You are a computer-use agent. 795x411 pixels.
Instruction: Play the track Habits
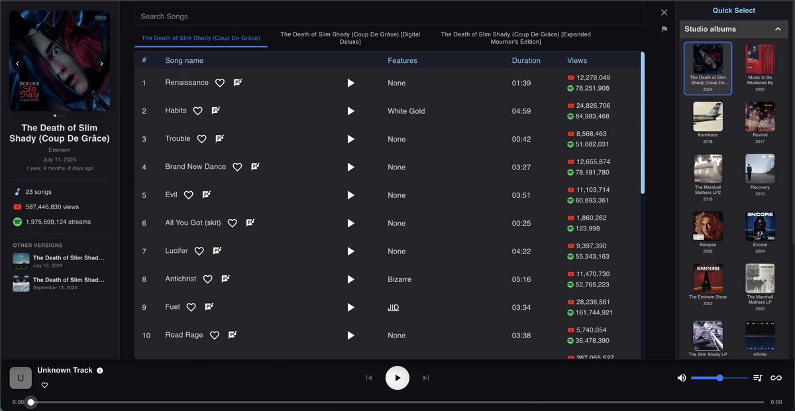click(350, 111)
